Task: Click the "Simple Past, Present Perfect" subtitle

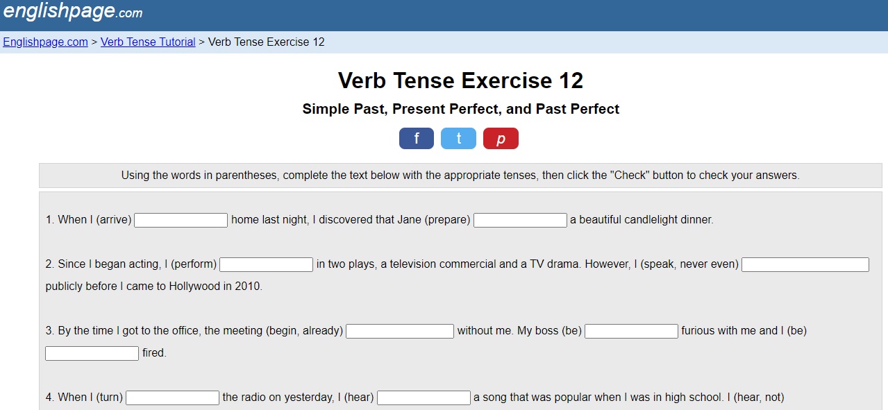Action: [x=460, y=109]
